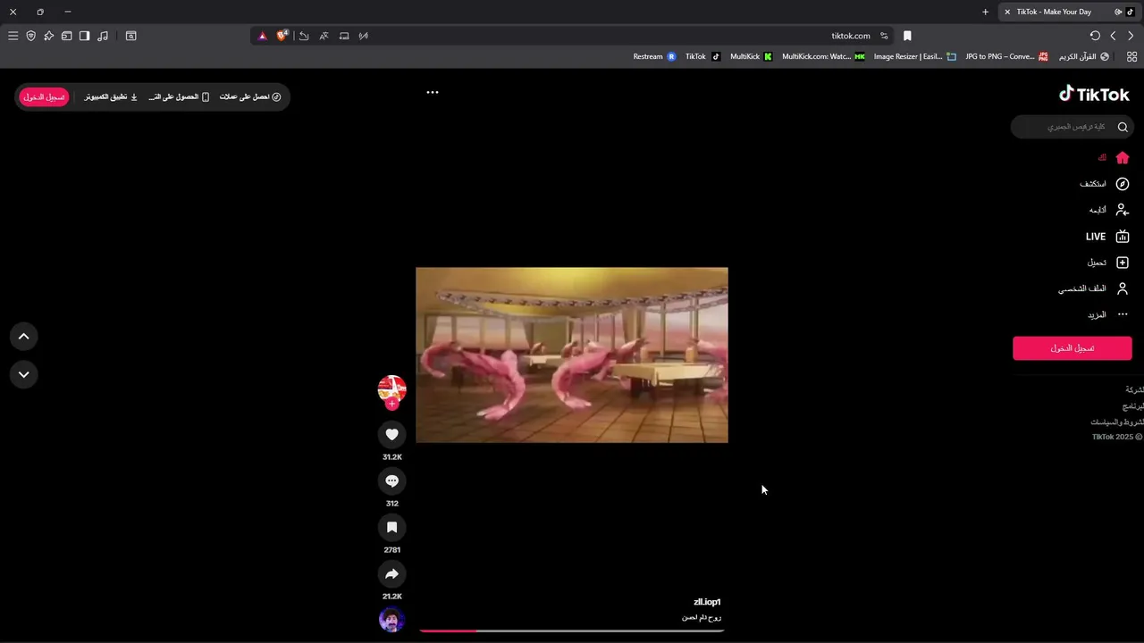Open a new tab with plus button
The image size is (1144, 643).
tap(985, 12)
